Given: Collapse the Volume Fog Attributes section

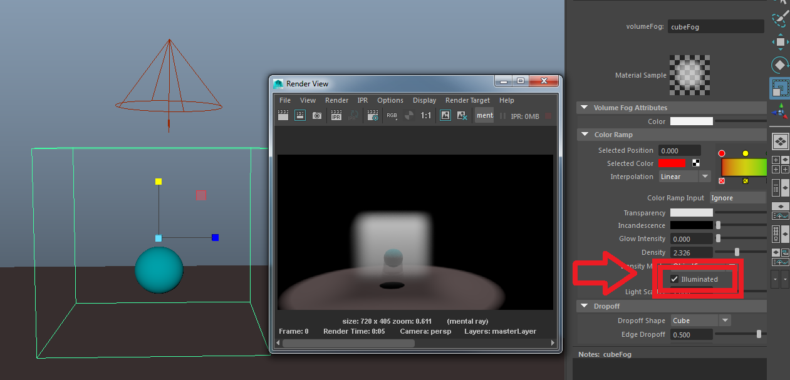Looking at the screenshot, I should (585, 108).
